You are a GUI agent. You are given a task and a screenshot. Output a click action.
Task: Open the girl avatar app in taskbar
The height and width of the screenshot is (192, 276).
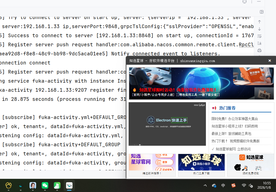point(33,185)
